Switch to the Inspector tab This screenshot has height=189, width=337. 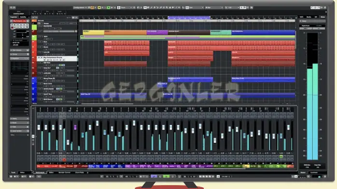coord(14,17)
